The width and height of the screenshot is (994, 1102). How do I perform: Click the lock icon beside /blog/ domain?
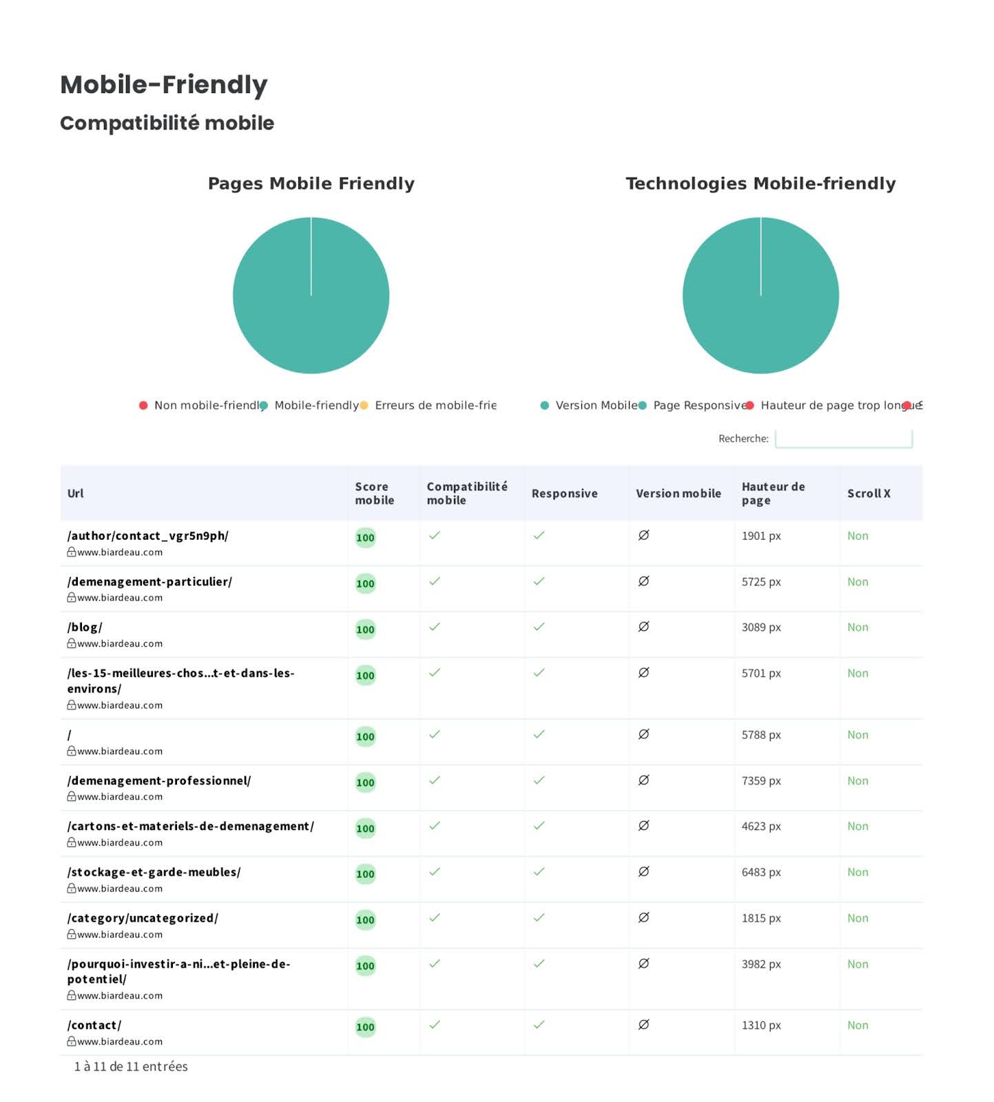pyautogui.click(x=71, y=643)
